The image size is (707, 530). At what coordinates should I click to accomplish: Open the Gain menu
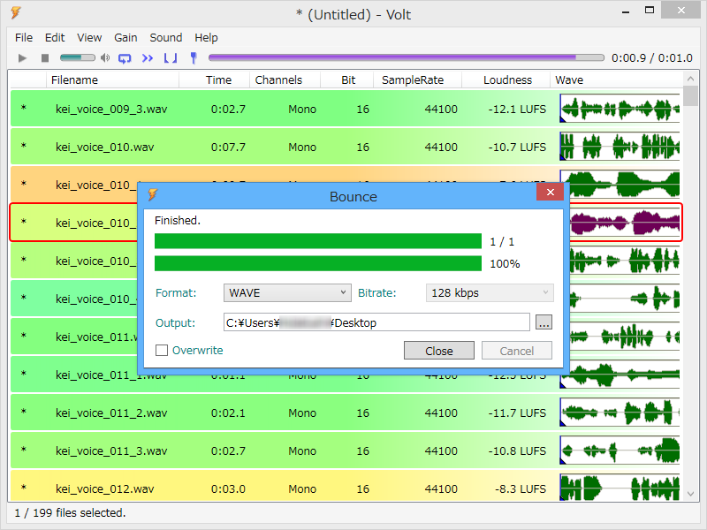click(125, 37)
